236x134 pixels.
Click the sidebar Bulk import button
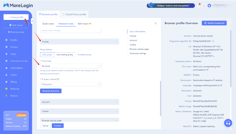coord(16,25)
